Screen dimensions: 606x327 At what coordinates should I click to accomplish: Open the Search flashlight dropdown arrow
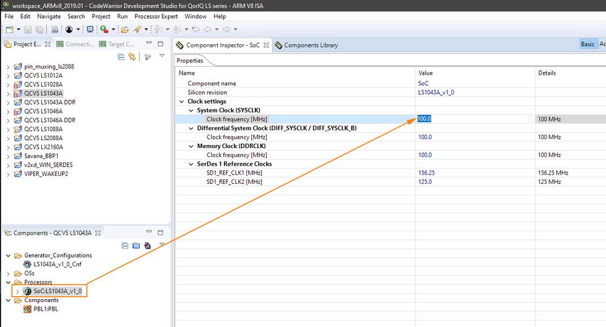146,29
